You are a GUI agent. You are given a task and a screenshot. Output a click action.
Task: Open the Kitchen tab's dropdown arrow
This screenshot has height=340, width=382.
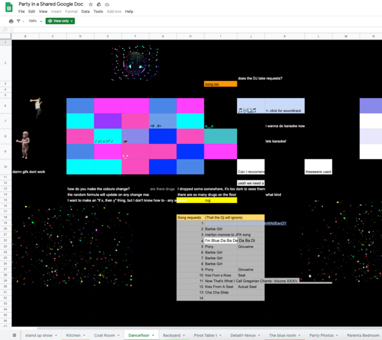pos(86,335)
